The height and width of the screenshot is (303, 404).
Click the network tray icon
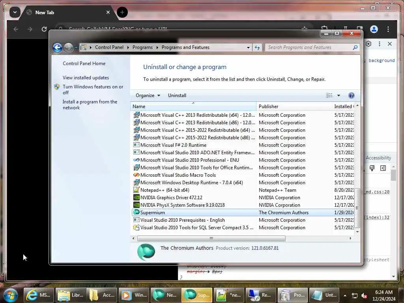click(x=355, y=296)
